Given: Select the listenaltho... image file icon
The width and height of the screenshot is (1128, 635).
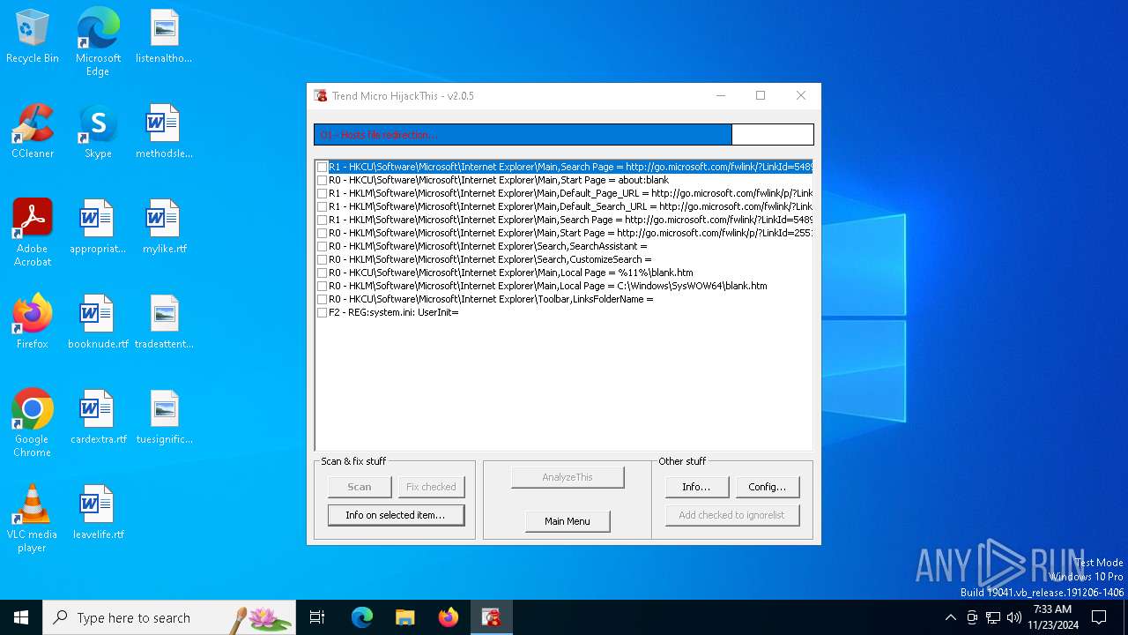Looking at the screenshot, I should click(x=164, y=37).
